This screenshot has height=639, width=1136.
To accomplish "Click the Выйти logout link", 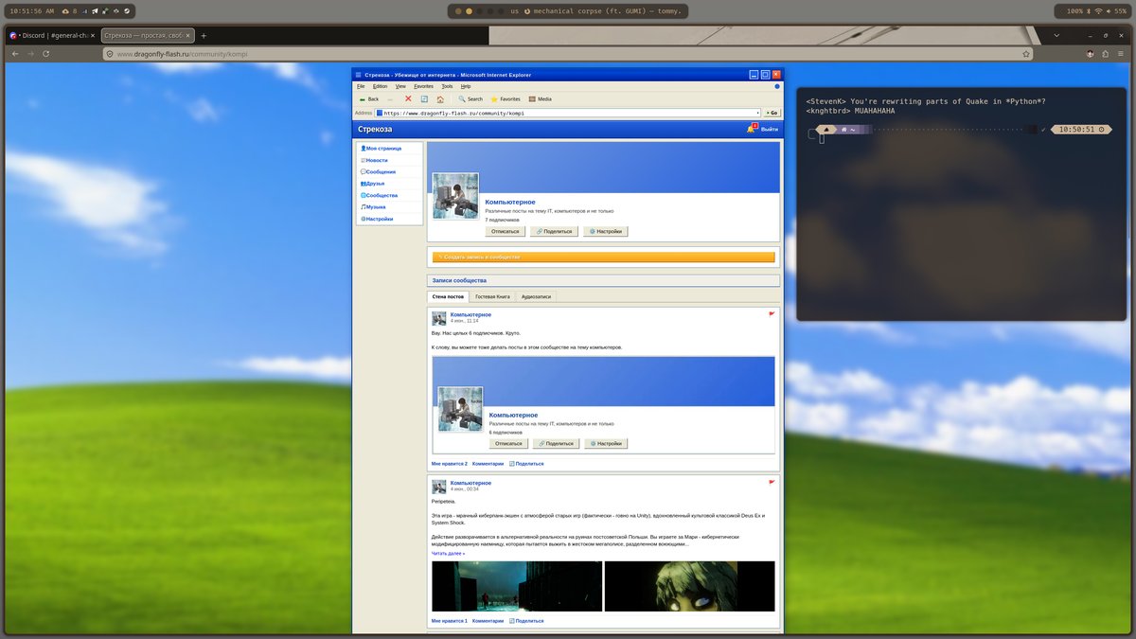I will pyautogui.click(x=770, y=129).
